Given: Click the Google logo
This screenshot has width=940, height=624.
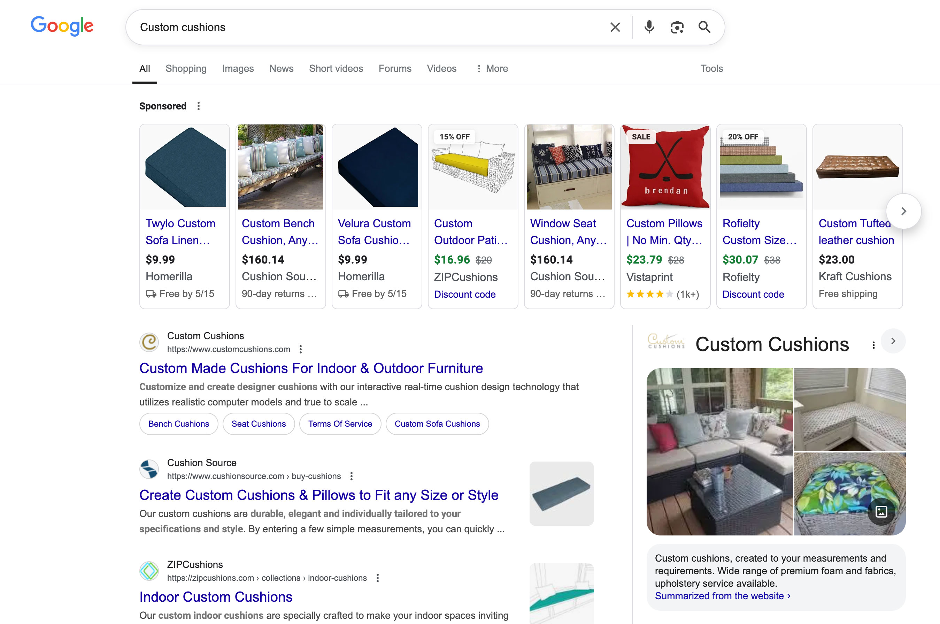Looking at the screenshot, I should point(62,26).
